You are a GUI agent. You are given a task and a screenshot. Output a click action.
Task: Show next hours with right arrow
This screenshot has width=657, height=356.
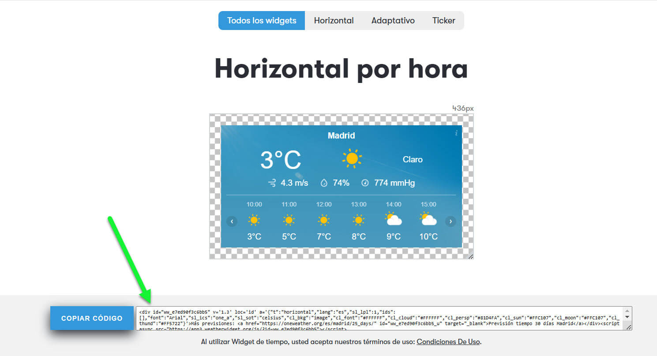pos(451,221)
